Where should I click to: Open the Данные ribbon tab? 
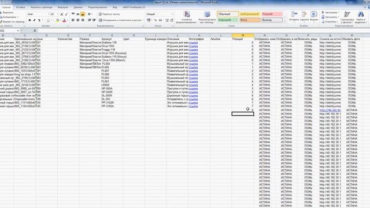point(78,8)
